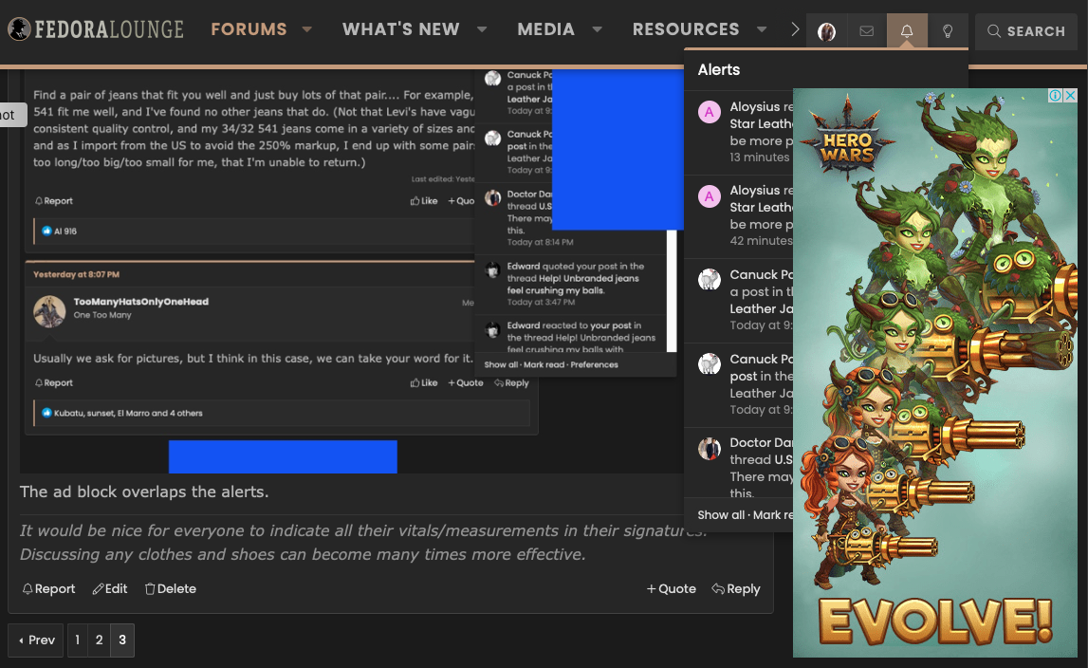Click TooManyHatsOnlyOneHead avatar in embedded screenshot
Viewport: 1088px width, 668px height.
pos(49,311)
